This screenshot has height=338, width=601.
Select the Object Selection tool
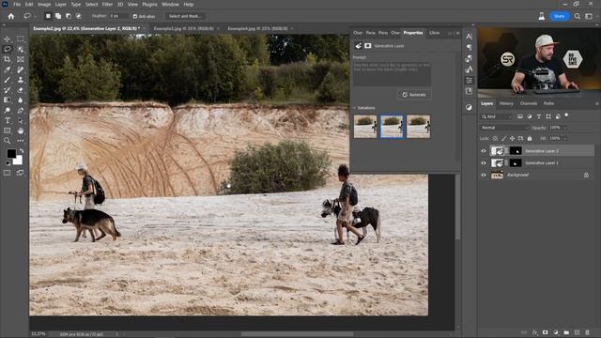pyautogui.click(x=21, y=49)
